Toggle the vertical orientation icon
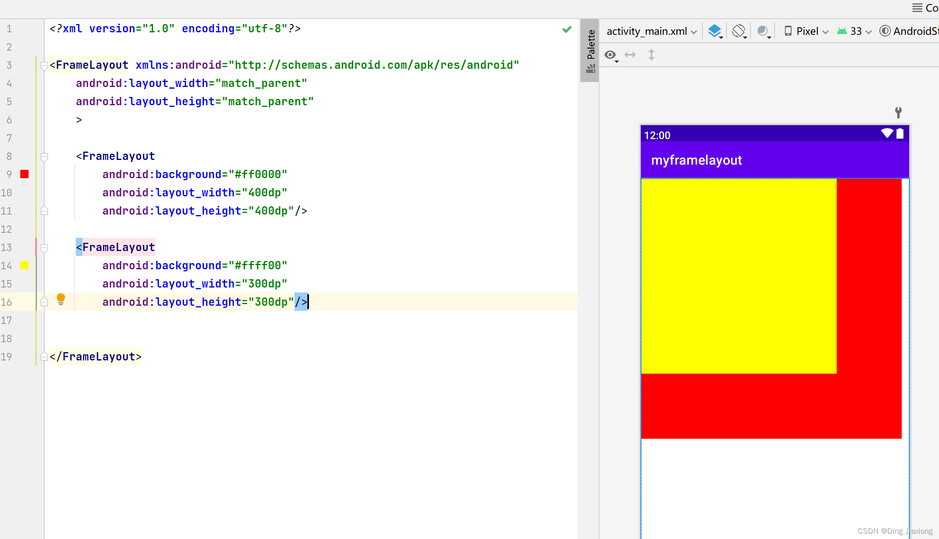 652,56
